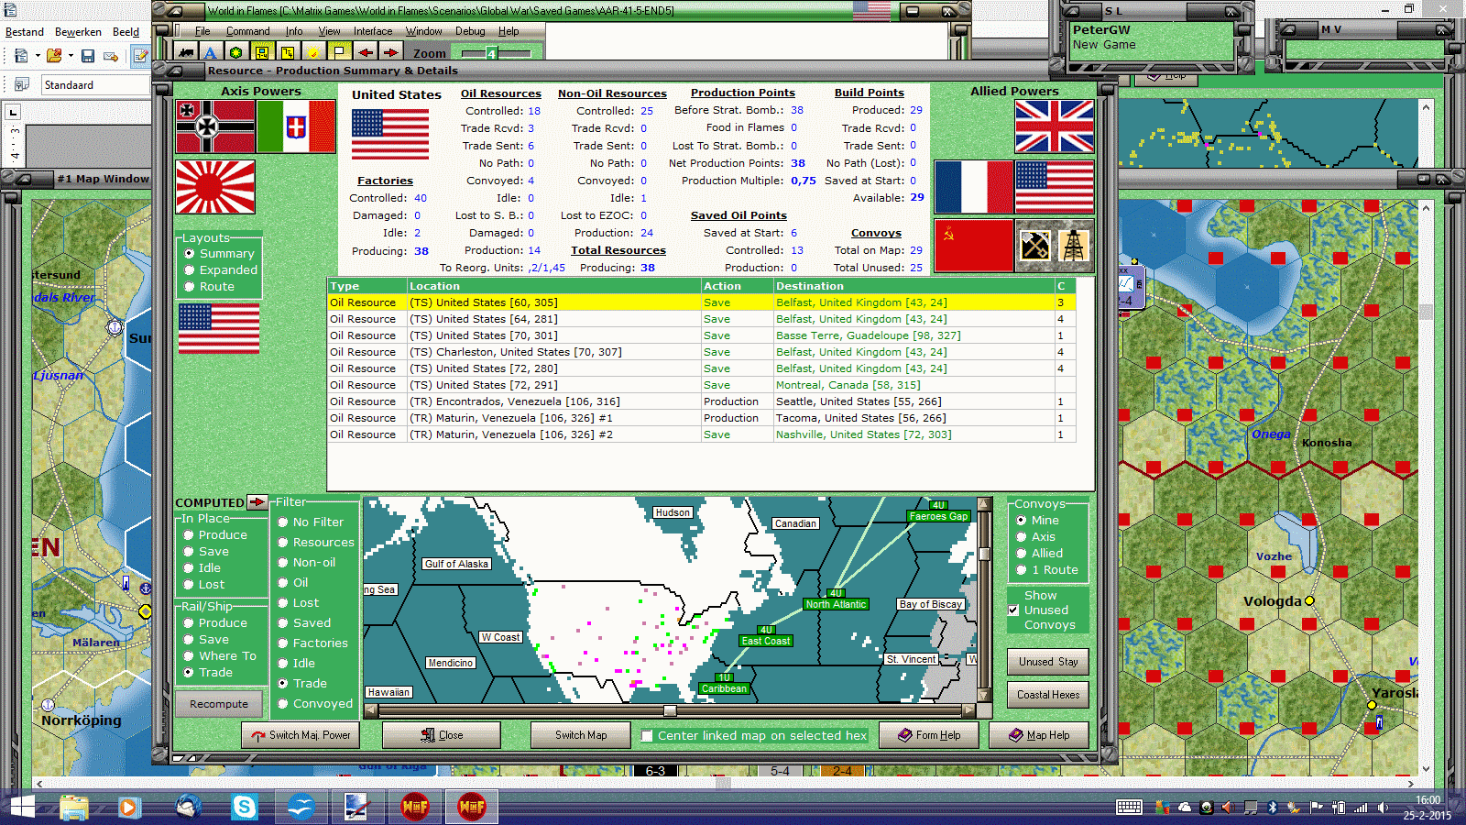Select the Summary layout radio button
The width and height of the screenshot is (1466, 825).
point(190,254)
